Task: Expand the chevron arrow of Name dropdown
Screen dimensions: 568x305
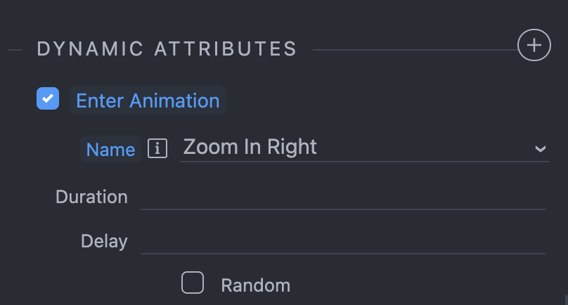Action: 541,149
